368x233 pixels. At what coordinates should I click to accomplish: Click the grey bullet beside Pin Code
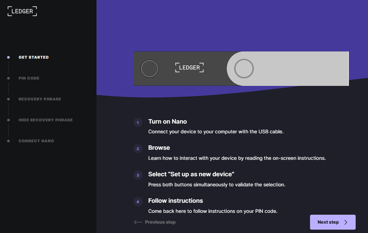9,78
